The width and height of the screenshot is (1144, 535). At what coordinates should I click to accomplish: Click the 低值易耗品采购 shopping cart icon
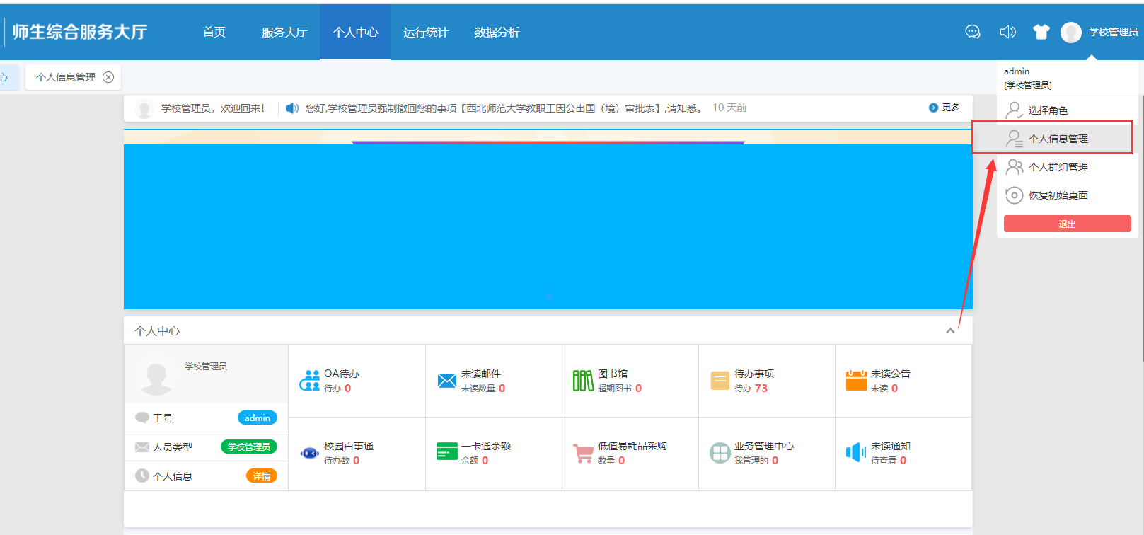[x=583, y=453]
